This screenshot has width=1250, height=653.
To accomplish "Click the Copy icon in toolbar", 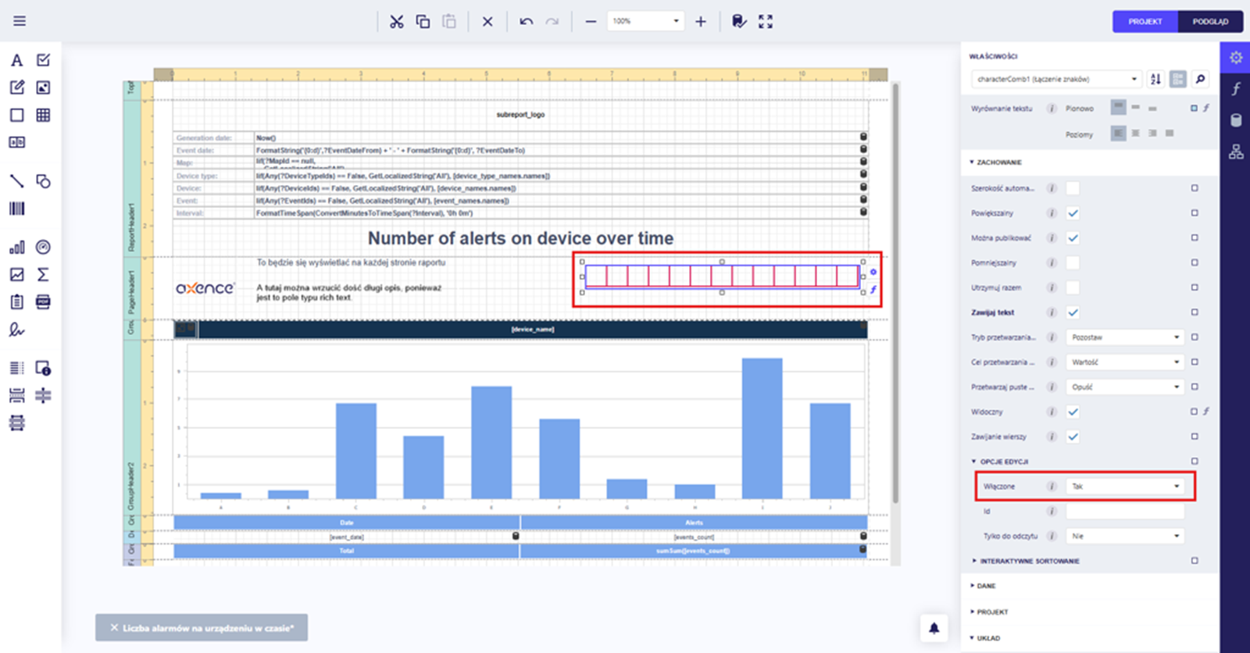I will 423,22.
